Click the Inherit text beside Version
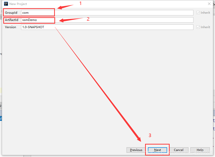 [205, 27]
